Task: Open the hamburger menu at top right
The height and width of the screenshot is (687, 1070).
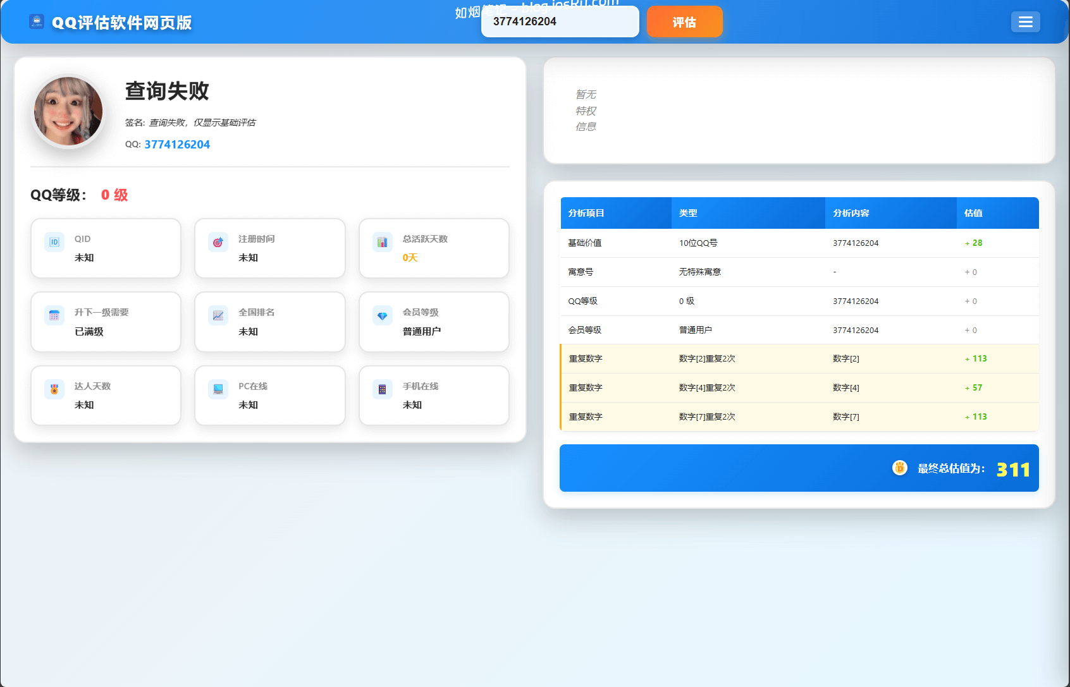Action: coord(1025,21)
